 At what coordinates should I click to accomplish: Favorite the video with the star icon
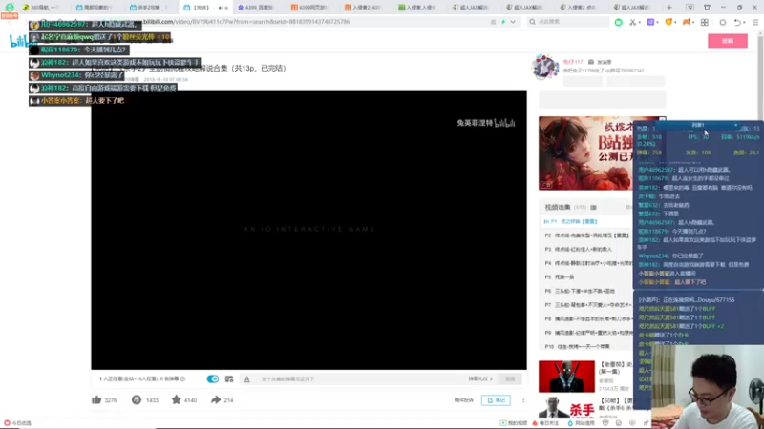[x=176, y=399]
